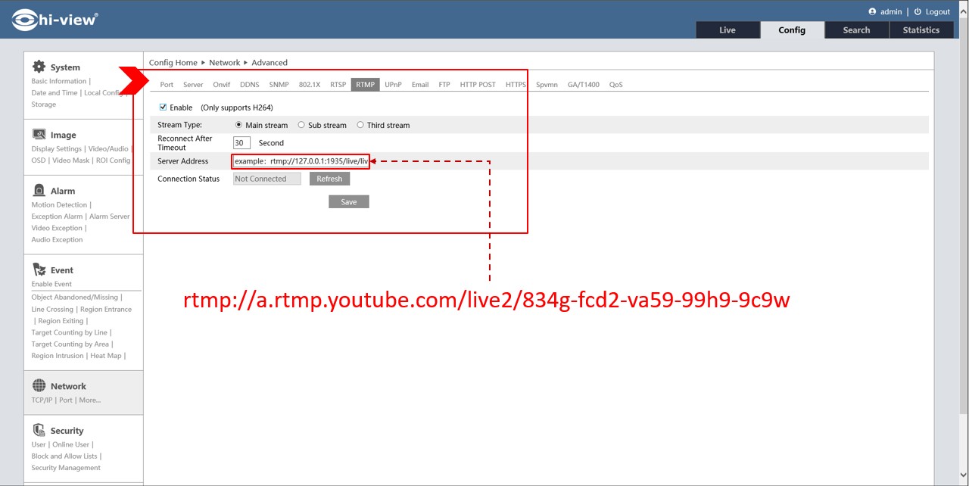
Task: Click the System gear icon
Action: point(39,67)
